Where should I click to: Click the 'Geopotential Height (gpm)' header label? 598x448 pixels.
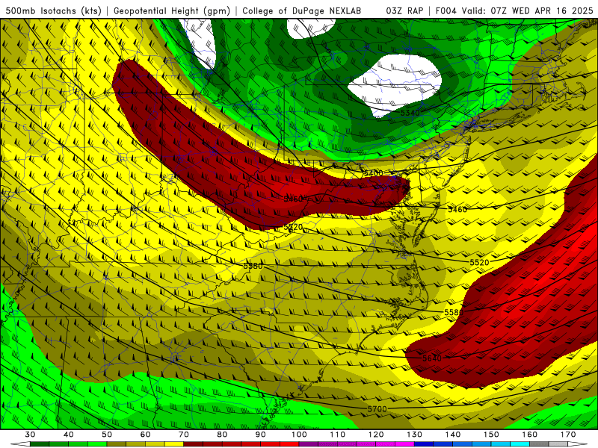(x=172, y=10)
